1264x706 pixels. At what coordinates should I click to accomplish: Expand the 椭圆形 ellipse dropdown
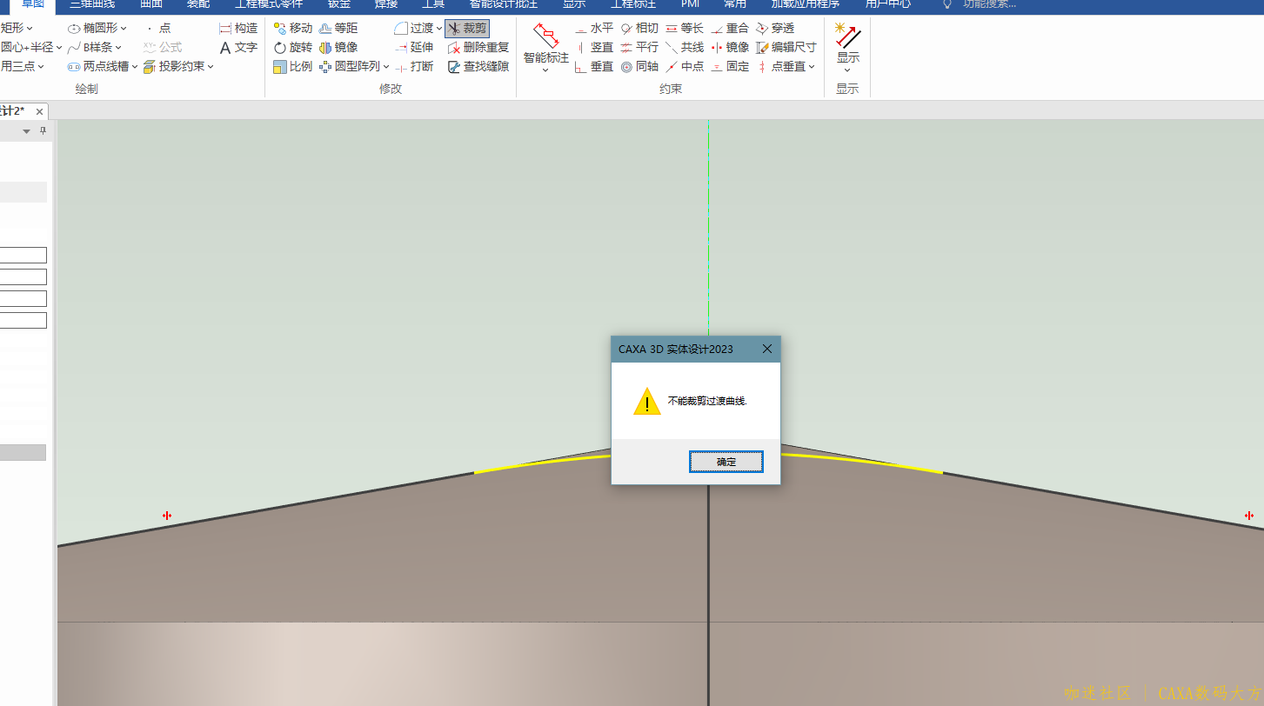click(x=124, y=29)
